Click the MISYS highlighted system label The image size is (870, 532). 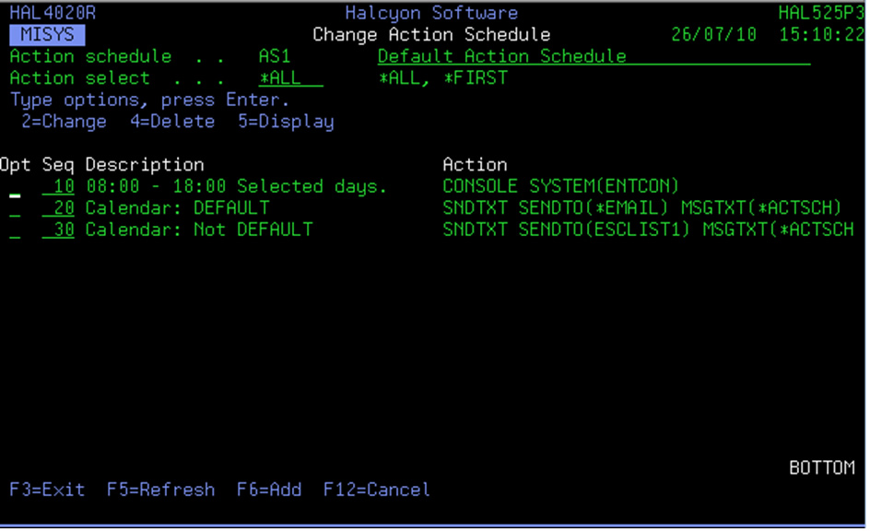pos(47,35)
